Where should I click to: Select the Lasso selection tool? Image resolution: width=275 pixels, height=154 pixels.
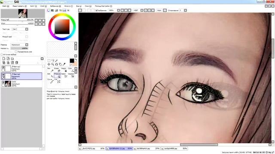52,61
